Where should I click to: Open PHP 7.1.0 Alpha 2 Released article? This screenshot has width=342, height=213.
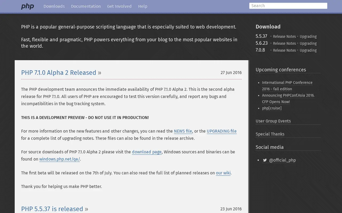59,73
